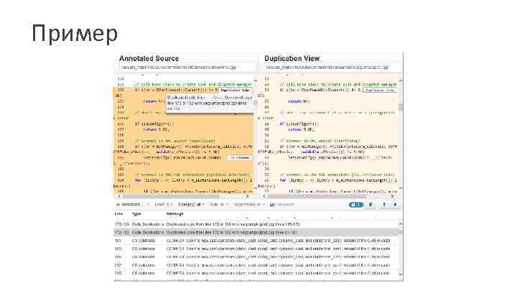Click Duplication View scrollbar down arrow
517x291 pixels.
pyautogui.click(x=401, y=188)
